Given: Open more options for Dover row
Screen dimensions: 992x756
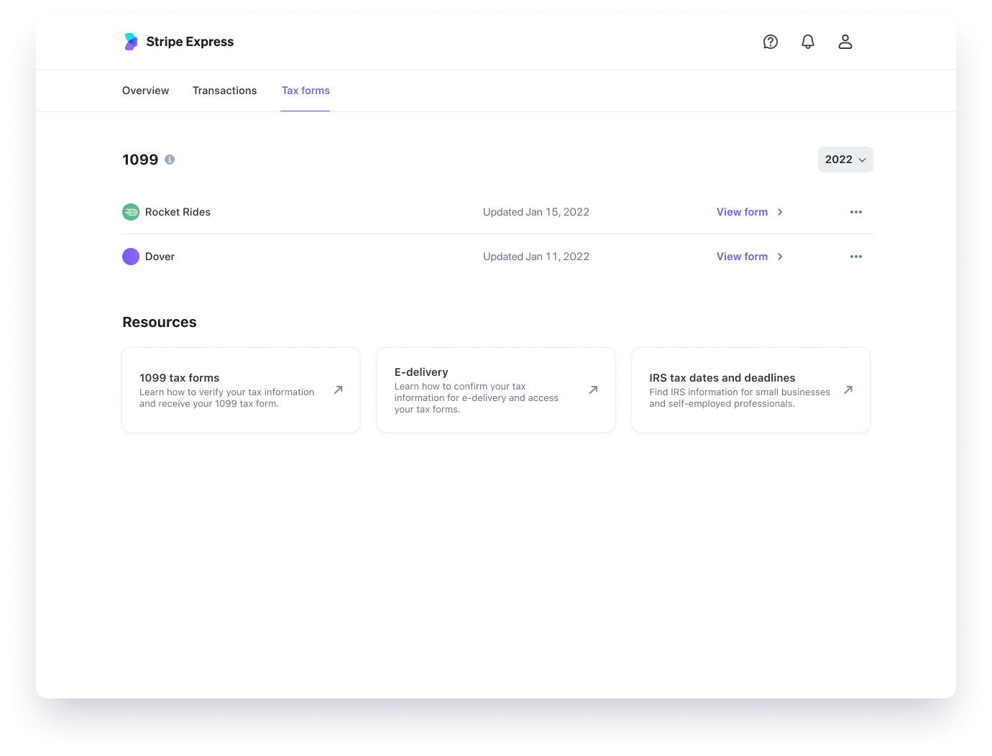Looking at the screenshot, I should 856,257.
